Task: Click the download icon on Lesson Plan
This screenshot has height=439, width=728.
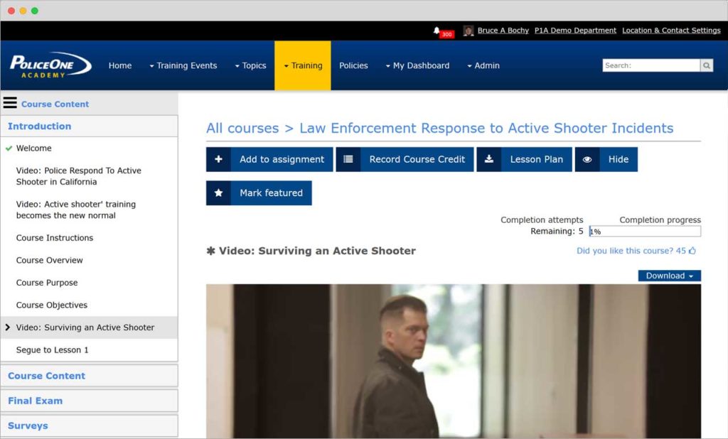Action: tap(489, 159)
